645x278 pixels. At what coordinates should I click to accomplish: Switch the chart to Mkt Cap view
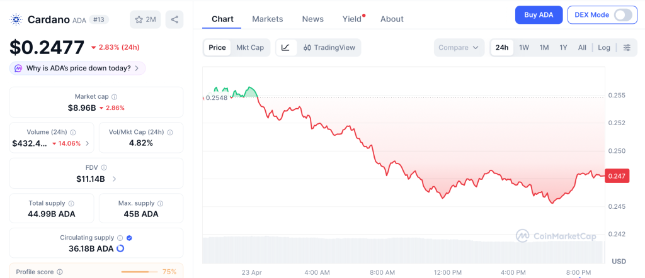[x=250, y=47]
